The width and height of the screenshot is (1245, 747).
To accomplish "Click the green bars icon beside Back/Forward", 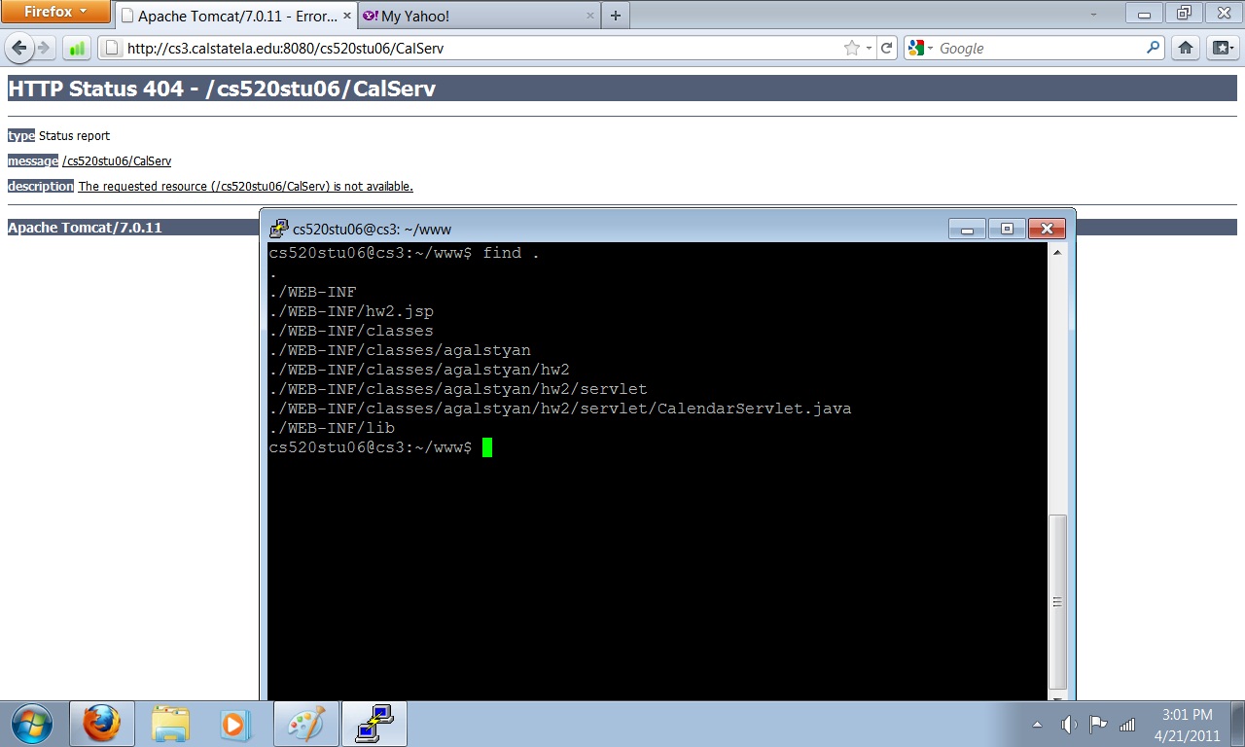I will click(x=76, y=48).
